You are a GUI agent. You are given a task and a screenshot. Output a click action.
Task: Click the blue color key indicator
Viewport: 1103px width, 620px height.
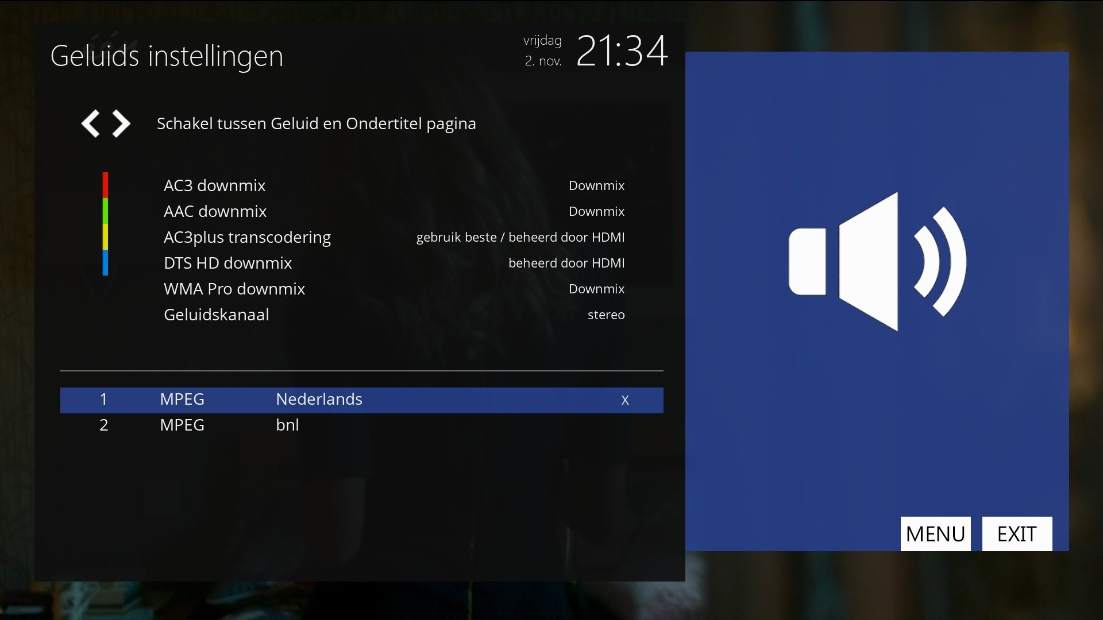pos(105,262)
